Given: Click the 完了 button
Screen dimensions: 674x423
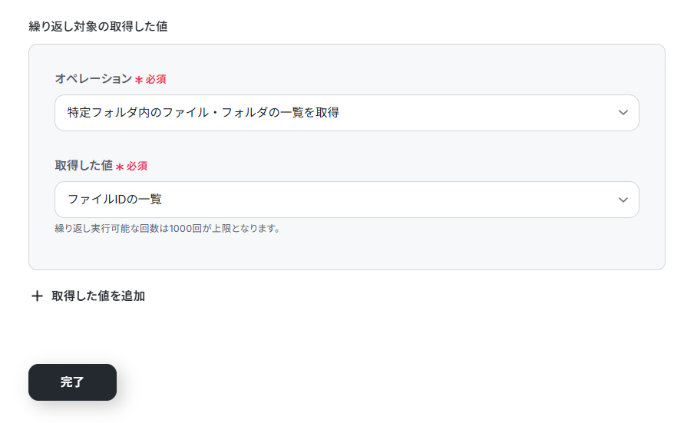Looking at the screenshot, I should click(72, 382).
